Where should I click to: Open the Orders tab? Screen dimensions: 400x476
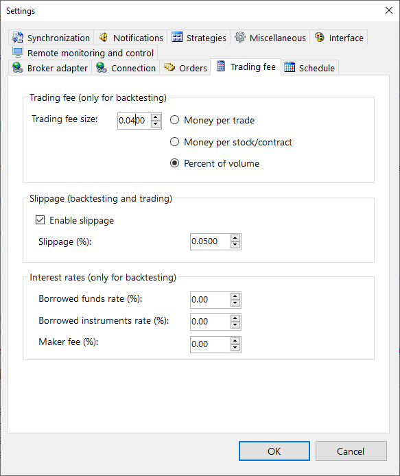click(185, 68)
